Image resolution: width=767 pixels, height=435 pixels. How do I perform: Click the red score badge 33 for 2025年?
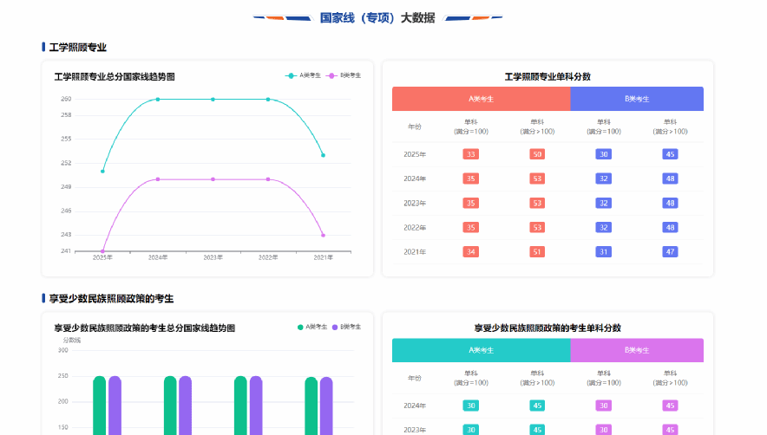pos(471,154)
